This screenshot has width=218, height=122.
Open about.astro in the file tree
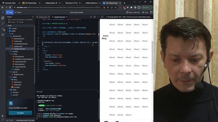[18, 82]
